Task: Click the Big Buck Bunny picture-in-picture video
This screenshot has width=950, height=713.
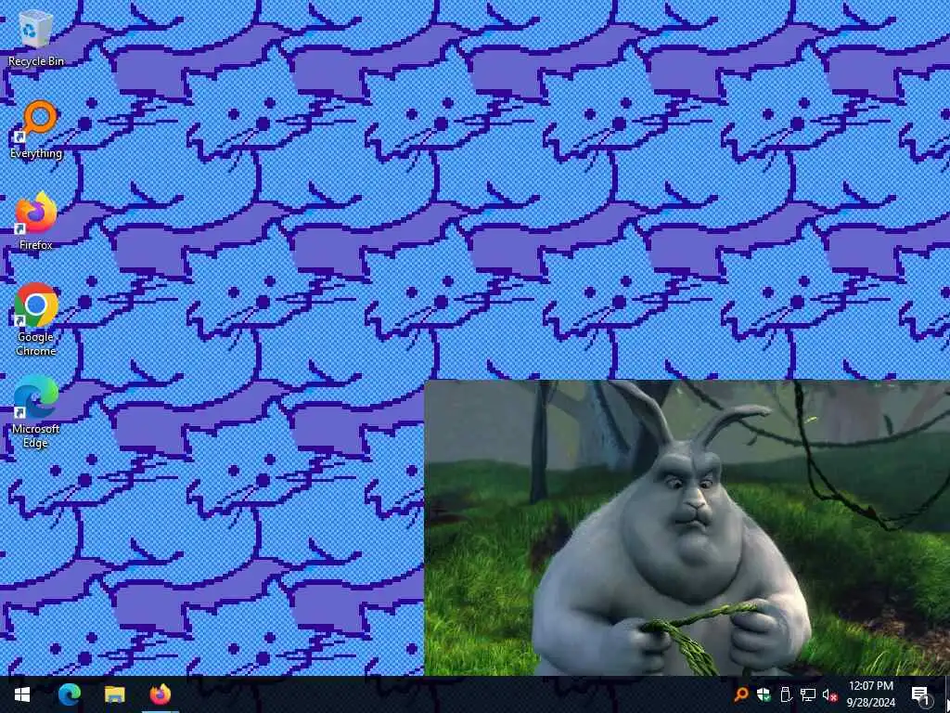Action: 687,527
